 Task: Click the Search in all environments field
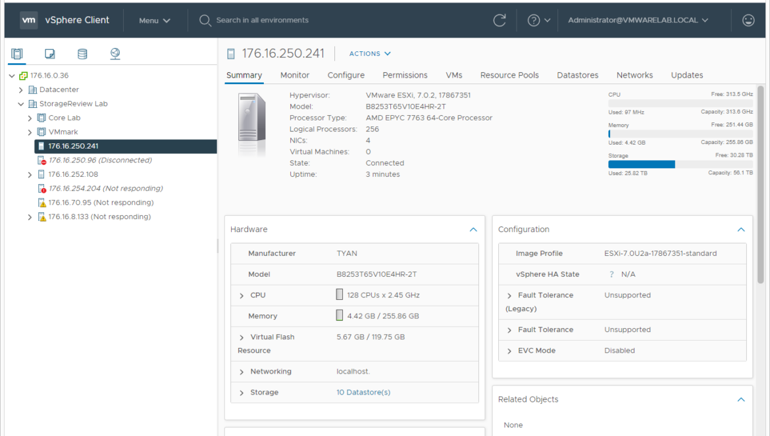pos(263,20)
